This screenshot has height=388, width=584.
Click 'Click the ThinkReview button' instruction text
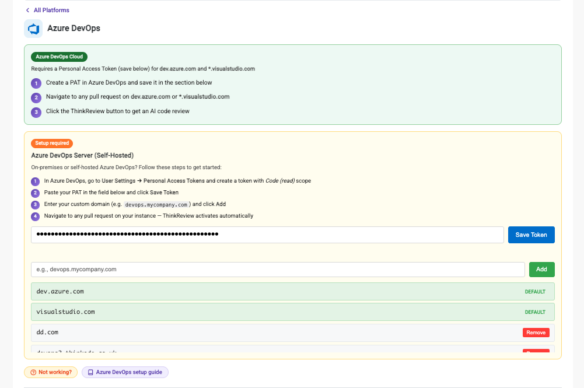pos(118,111)
